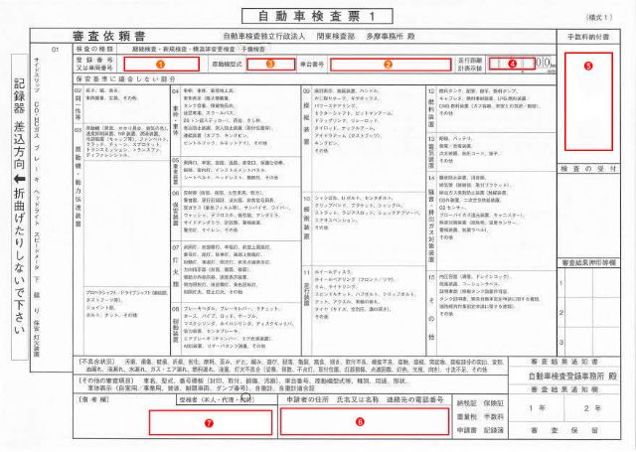Click red marker 5 under 手数料納付書
This screenshot has height=452, width=636.
point(588,66)
